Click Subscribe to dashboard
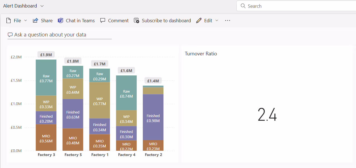Screen dimensions: 356x168 click(162, 21)
